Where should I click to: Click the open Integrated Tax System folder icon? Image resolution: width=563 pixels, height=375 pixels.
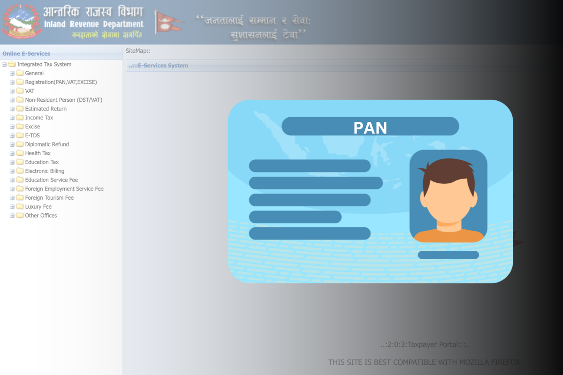[x=13, y=64]
